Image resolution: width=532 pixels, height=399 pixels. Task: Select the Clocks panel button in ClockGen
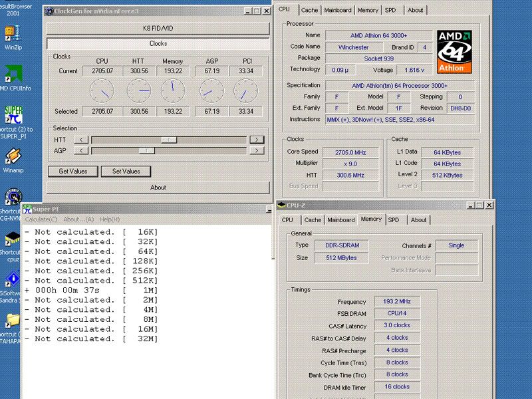click(x=158, y=43)
